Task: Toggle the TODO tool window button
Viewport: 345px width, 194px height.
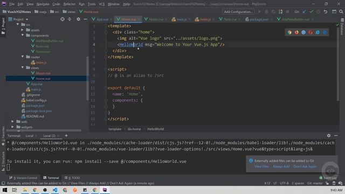Action: 72,178
